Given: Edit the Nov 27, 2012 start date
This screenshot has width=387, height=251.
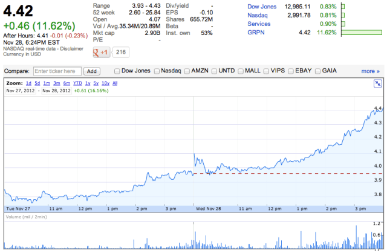Looking at the screenshot, I should (x=21, y=91).
